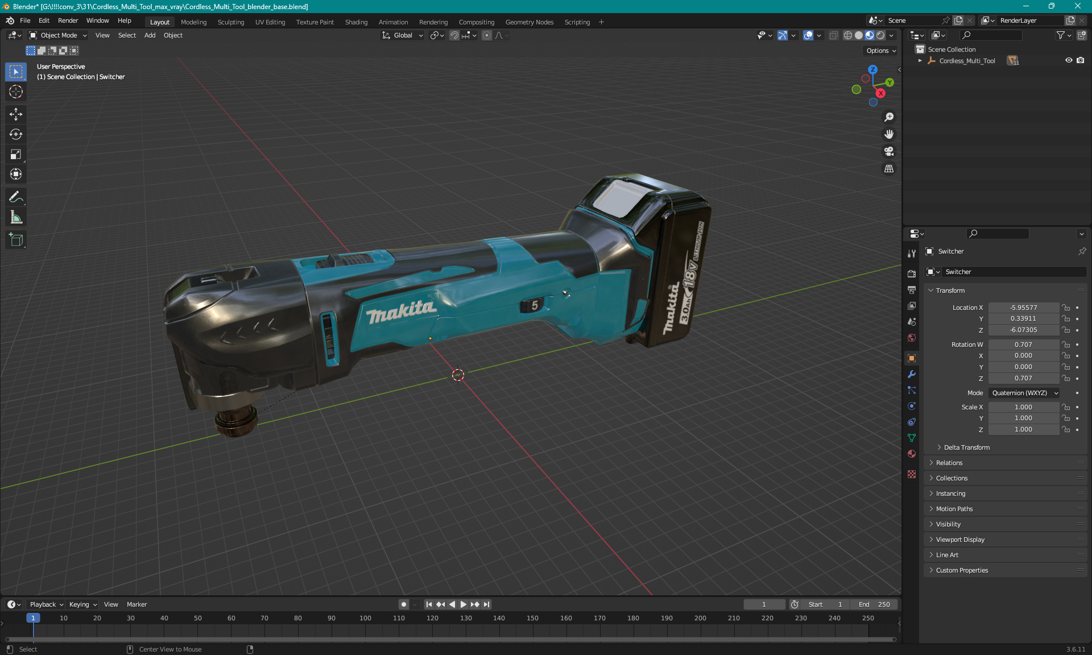Toggle viewport overlays
The image size is (1092, 655).
(x=808, y=35)
